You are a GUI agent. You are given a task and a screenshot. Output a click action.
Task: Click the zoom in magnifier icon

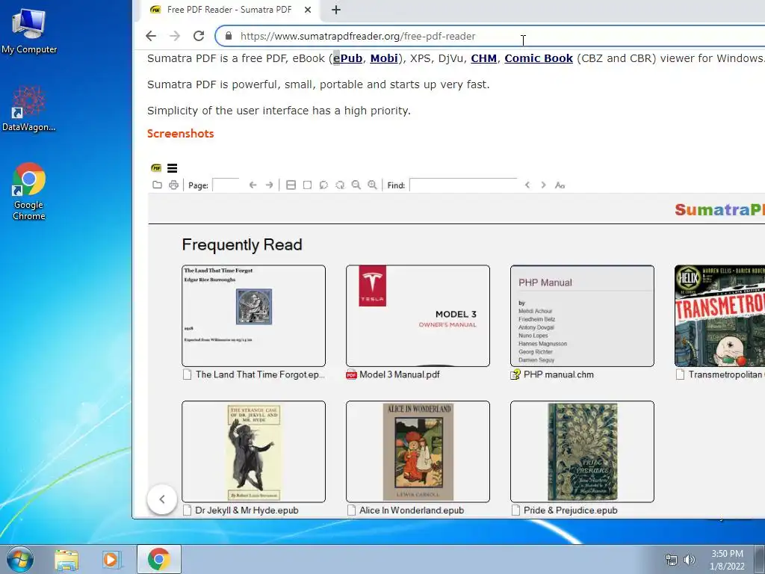pyautogui.click(x=372, y=185)
